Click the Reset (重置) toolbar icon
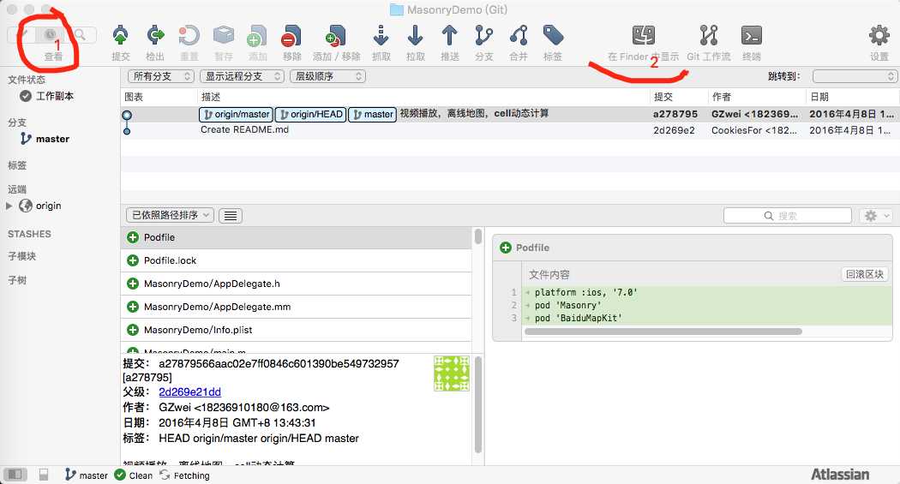Image resolution: width=900 pixels, height=484 pixels. point(189,36)
